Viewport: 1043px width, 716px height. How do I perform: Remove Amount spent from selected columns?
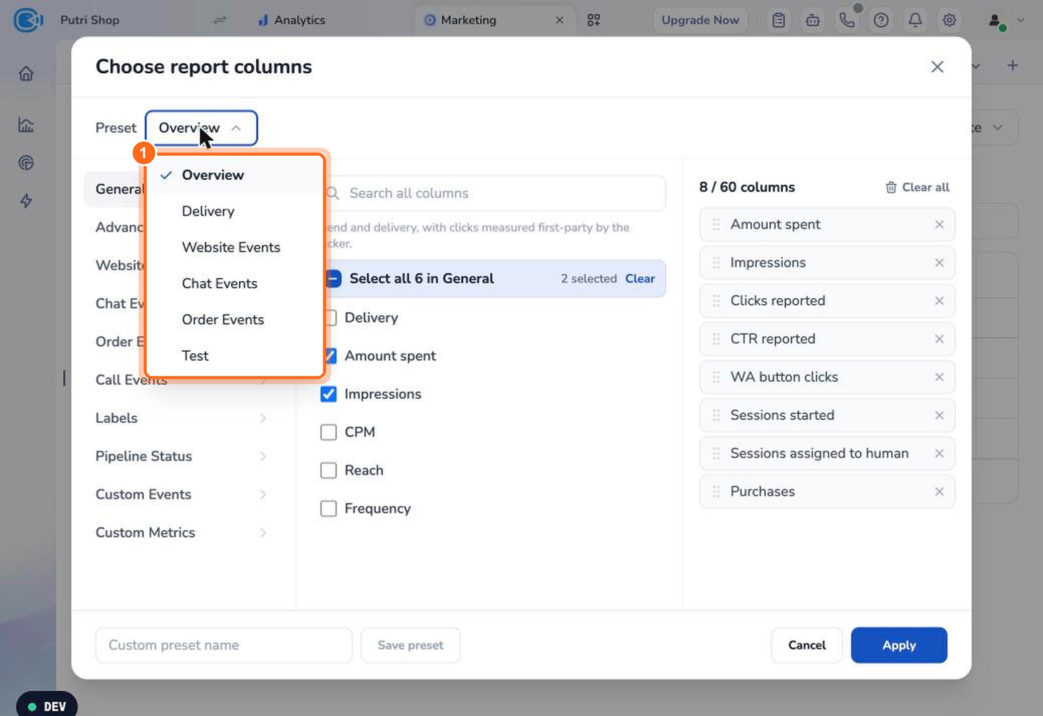pos(939,224)
